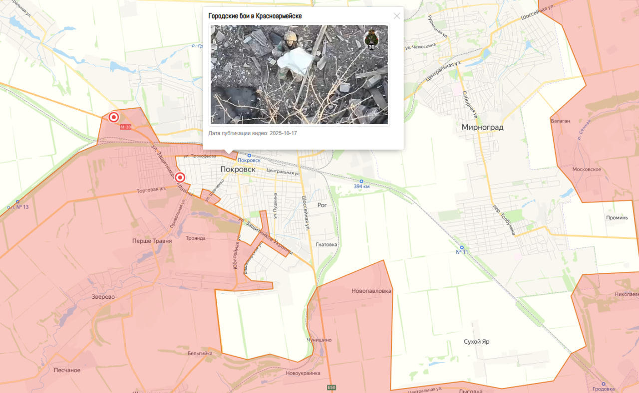Screen dimensions: 639x393
Task: Select the red target marker on the M-30 highway
Action: [114, 118]
